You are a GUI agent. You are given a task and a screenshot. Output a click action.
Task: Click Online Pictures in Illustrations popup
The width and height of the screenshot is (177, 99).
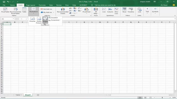(x=39, y=20)
